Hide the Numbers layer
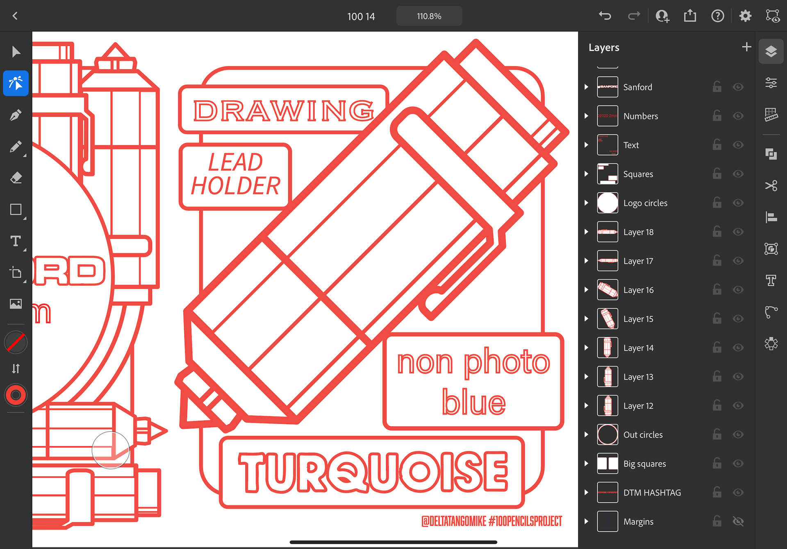This screenshot has width=787, height=549. pyautogui.click(x=738, y=116)
